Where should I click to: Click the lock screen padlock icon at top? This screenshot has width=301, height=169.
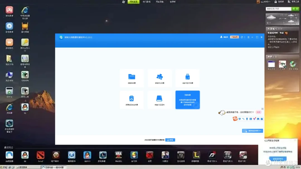275,2
